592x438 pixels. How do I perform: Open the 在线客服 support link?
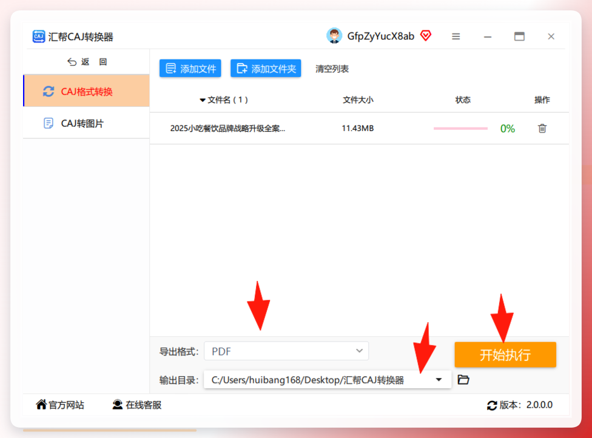pyautogui.click(x=137, y=405)
